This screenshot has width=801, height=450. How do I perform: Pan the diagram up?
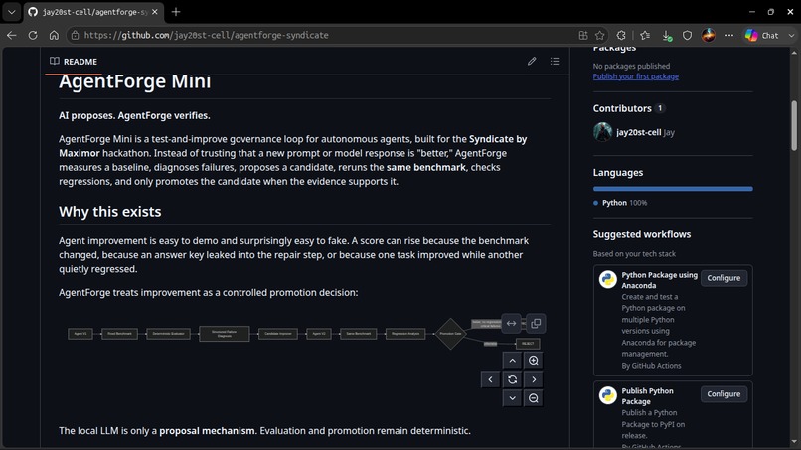point(512,361)
